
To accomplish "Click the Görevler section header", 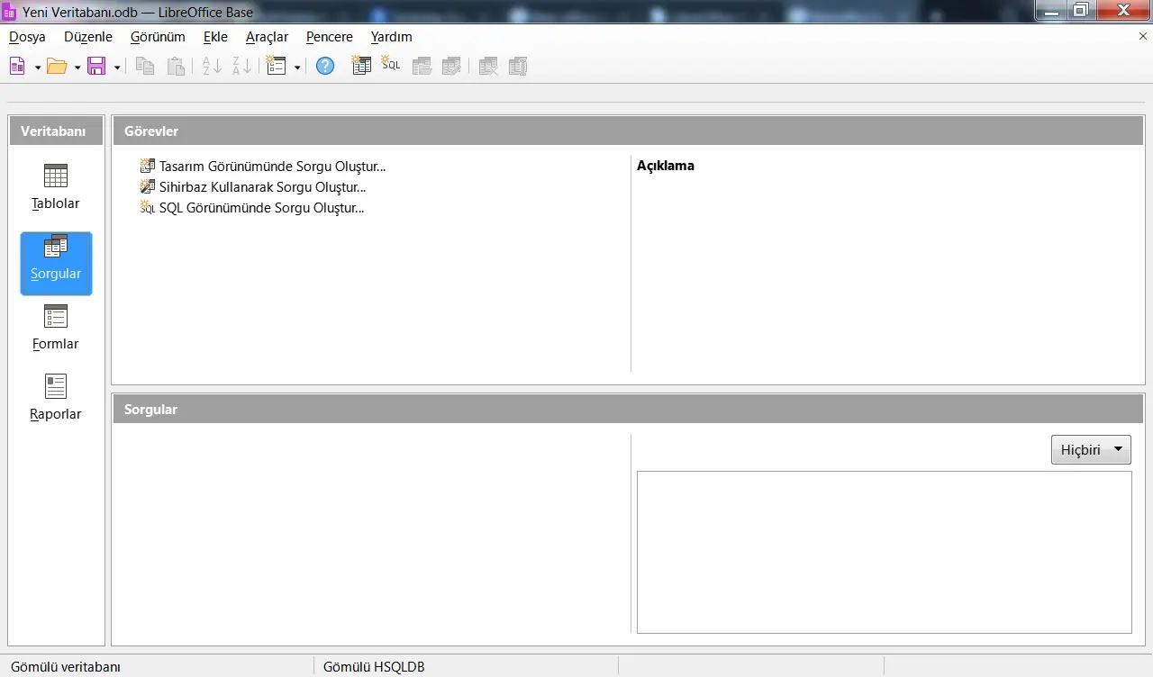I will click(x=629, y=131).
